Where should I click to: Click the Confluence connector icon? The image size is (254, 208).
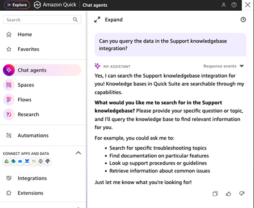coord(27,162)
